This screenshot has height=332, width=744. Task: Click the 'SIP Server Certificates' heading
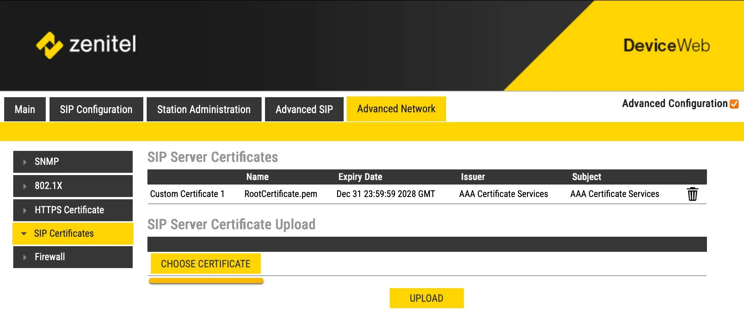212,157
